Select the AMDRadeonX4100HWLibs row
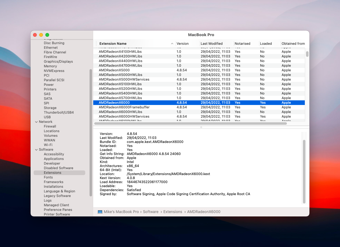The height and width of the screenshot is (247, 340). (199, 52)
